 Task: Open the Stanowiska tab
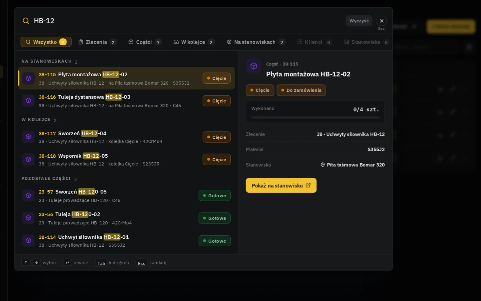pos(366,42)
